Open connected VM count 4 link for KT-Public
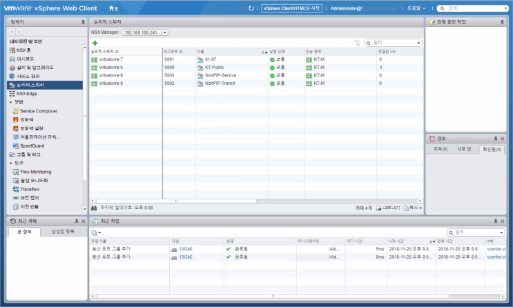 [x=380, y=68]
